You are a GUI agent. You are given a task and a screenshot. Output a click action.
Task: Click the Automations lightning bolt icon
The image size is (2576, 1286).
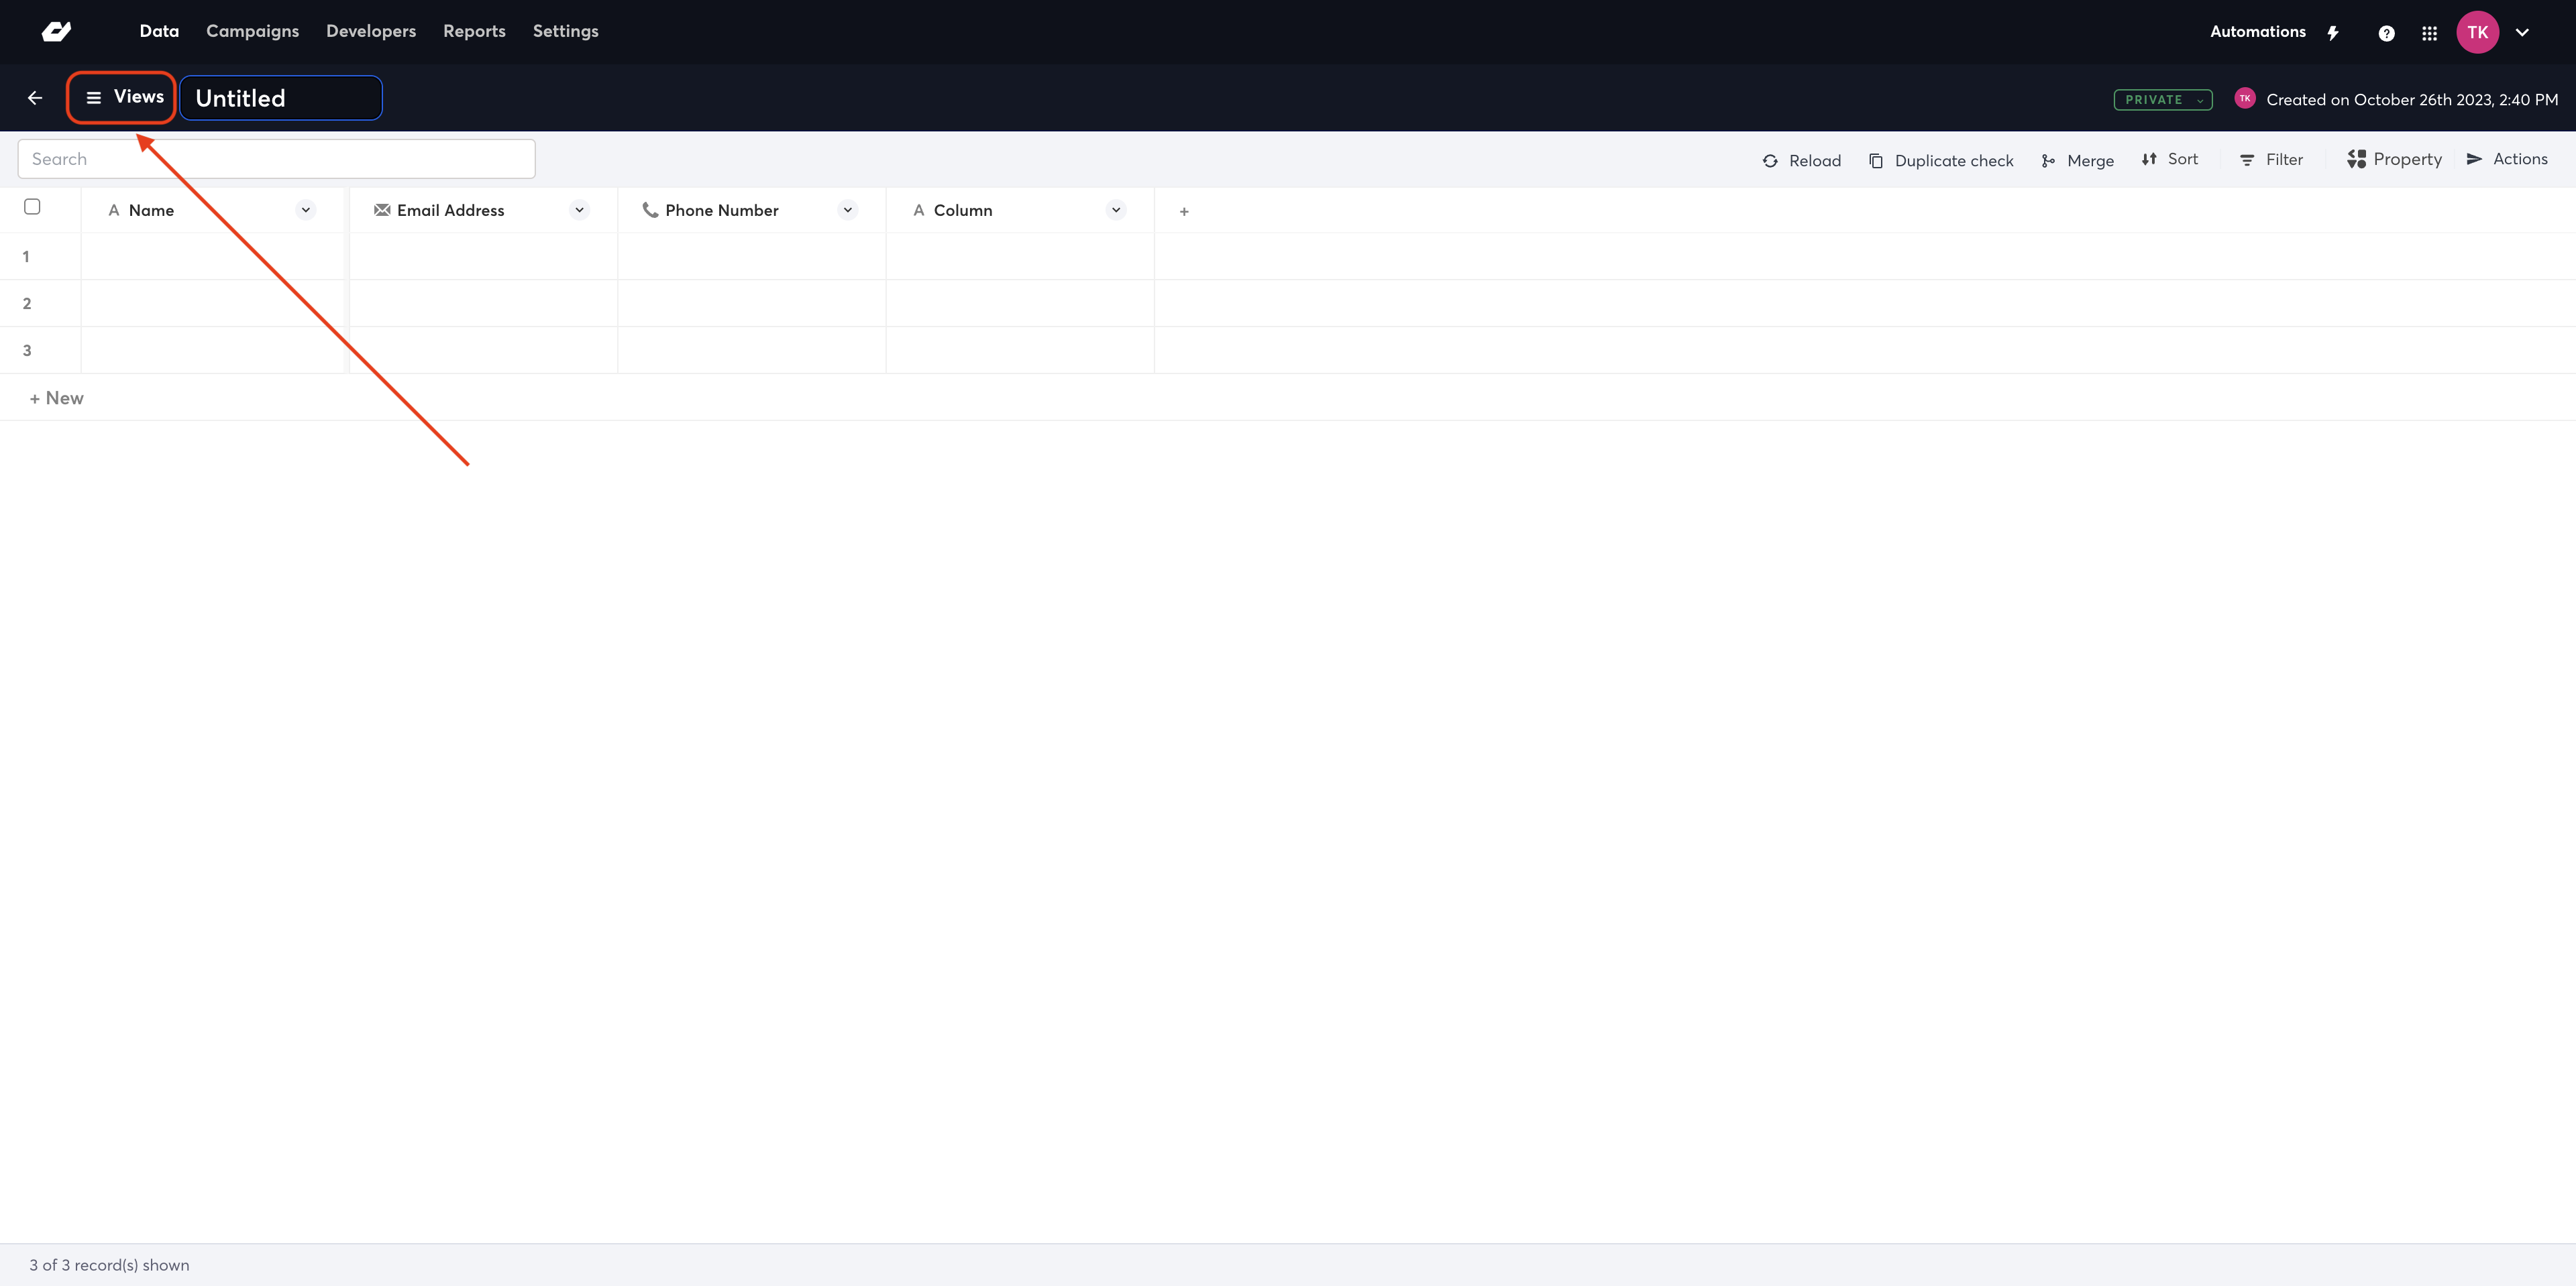2333,33
